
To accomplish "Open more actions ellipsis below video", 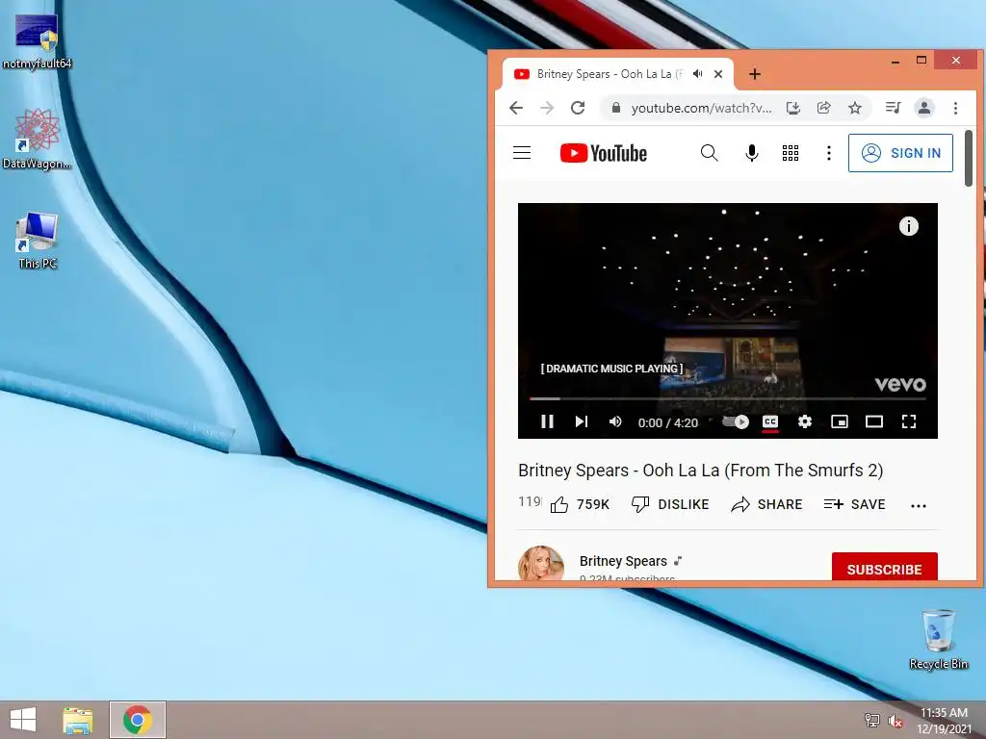I will 918,505.
